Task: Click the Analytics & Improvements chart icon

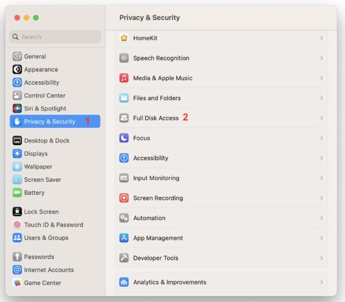Action: pyautogui.click(x=124, y=282)
